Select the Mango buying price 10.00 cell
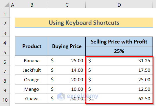 coord(67,89)
